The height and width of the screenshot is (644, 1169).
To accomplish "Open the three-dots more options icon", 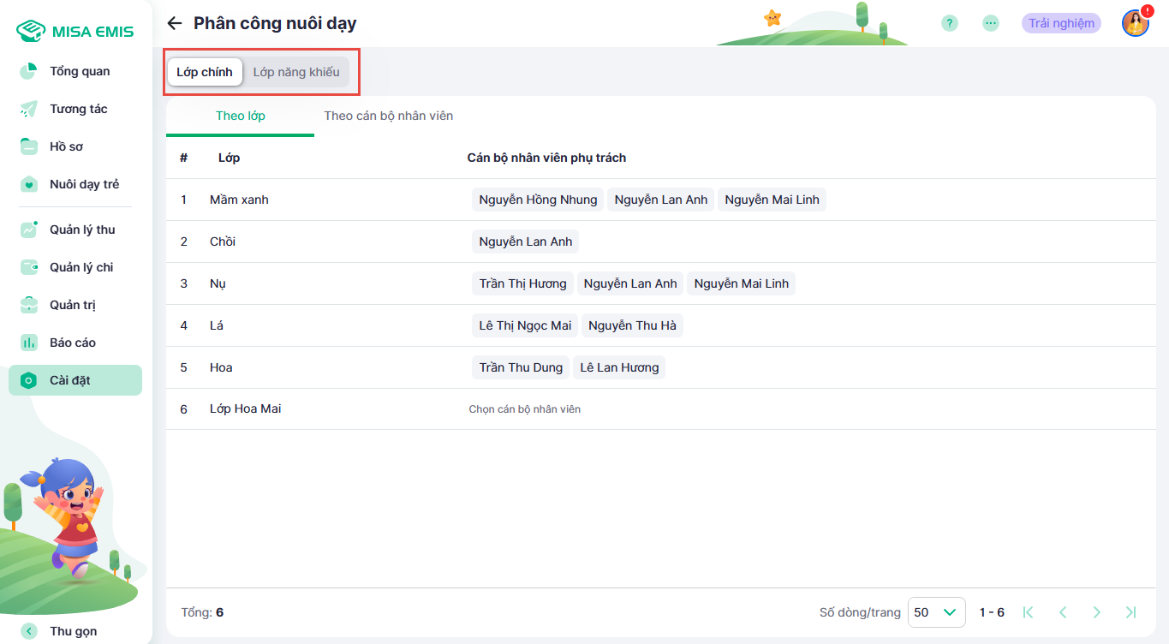I will coord(991,23).
